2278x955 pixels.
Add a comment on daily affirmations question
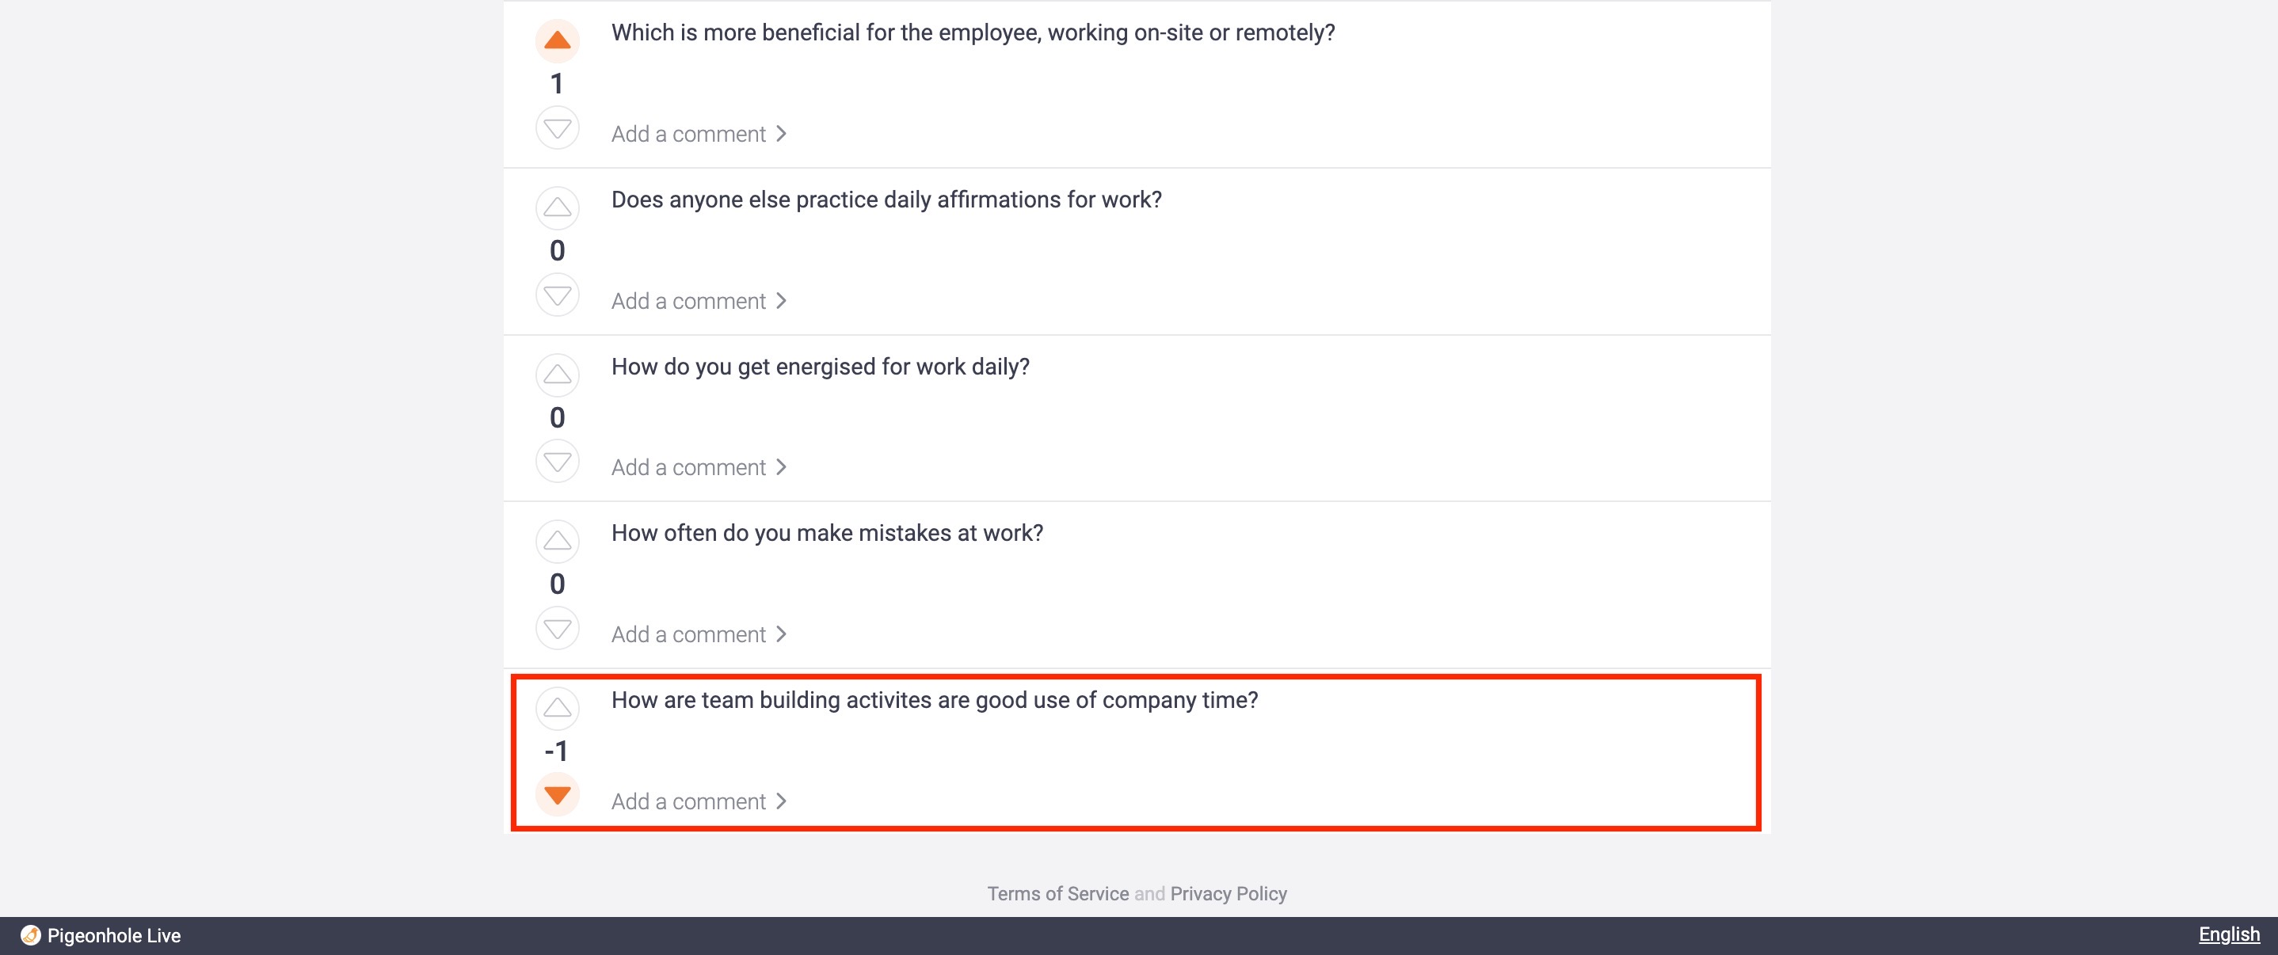click(699, 301)
